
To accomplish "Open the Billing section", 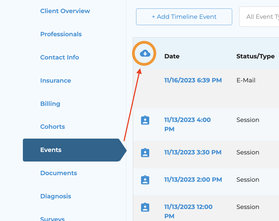I will click(50, 104).
